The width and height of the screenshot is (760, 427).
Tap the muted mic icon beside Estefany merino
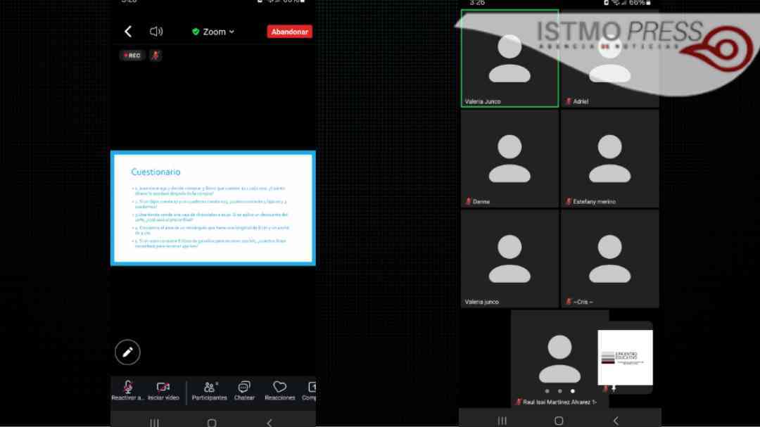click(568, 201)
